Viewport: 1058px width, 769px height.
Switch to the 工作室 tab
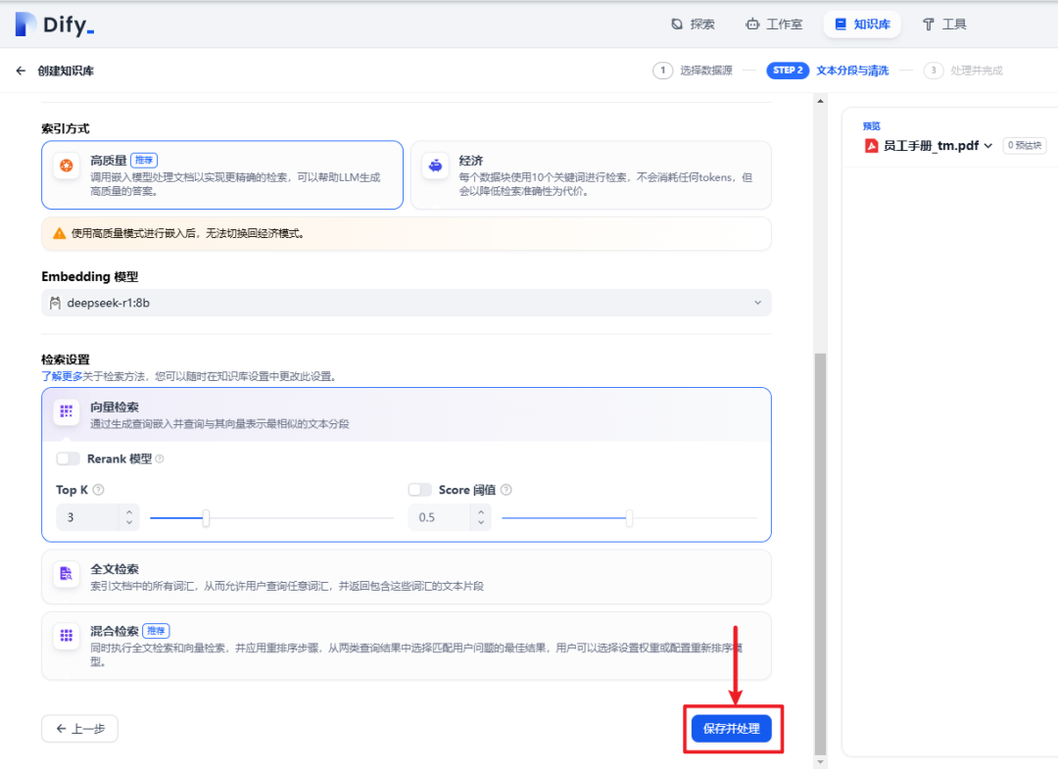coord(774,24)
